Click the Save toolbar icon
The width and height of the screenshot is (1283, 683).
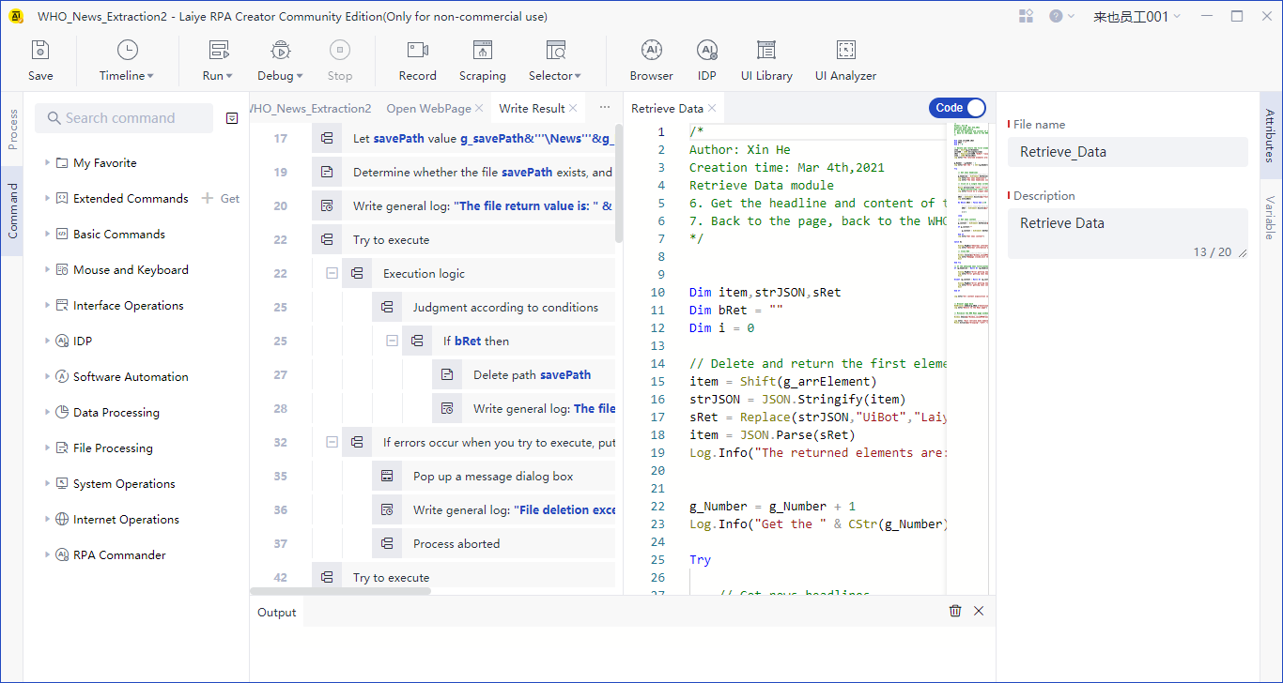pyautogui.click(x=40, y=51)
